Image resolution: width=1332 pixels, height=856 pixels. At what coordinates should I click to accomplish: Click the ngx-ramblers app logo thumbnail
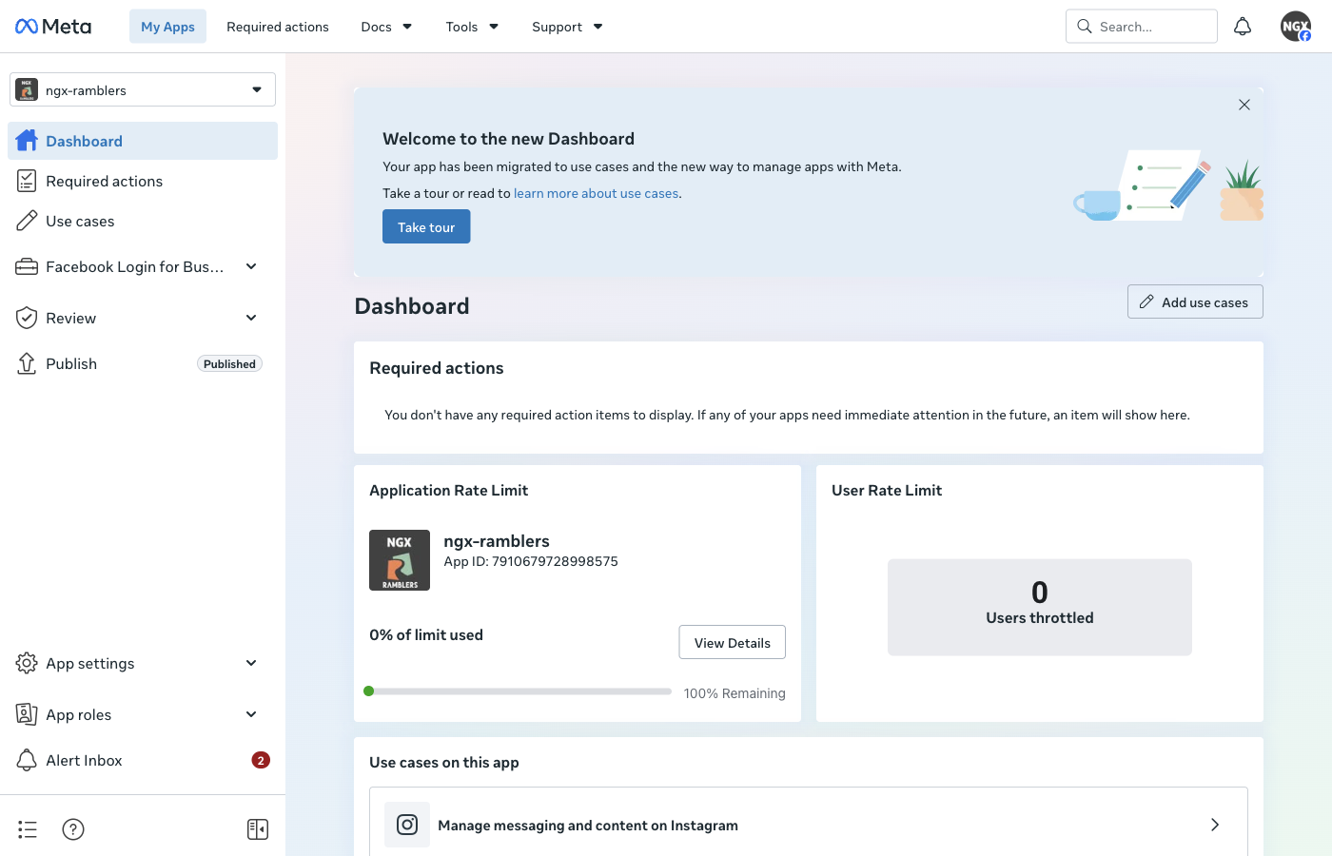400,560
